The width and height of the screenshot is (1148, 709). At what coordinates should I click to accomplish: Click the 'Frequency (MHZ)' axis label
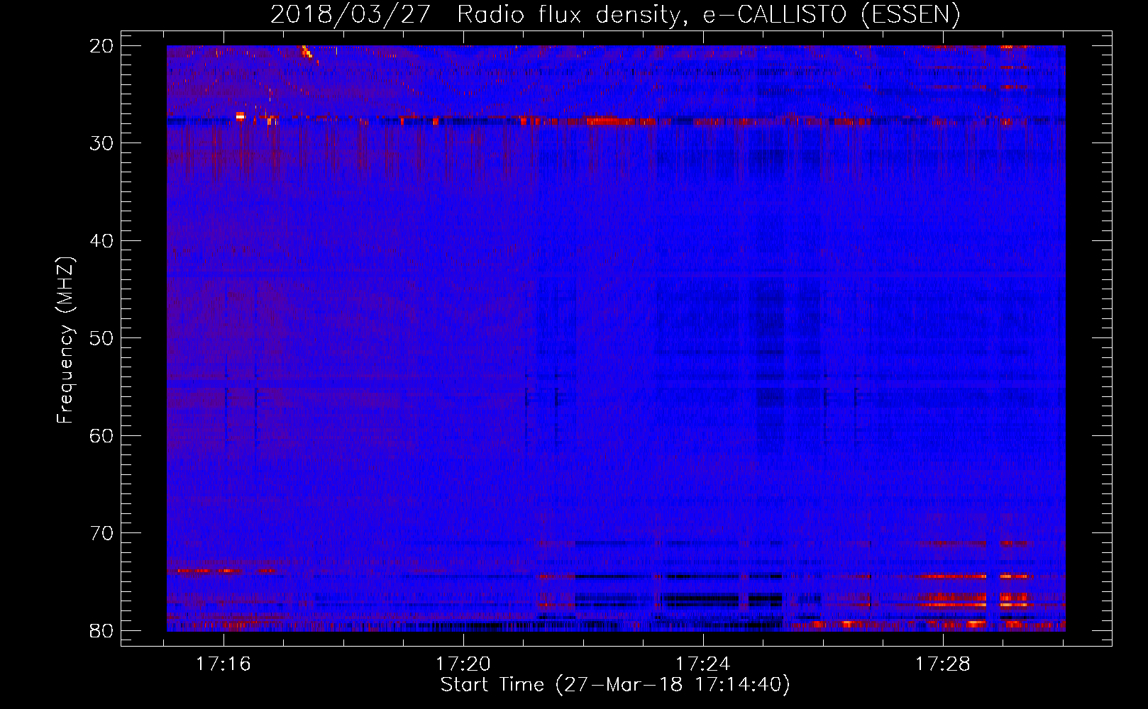click(x=65, y=340)
